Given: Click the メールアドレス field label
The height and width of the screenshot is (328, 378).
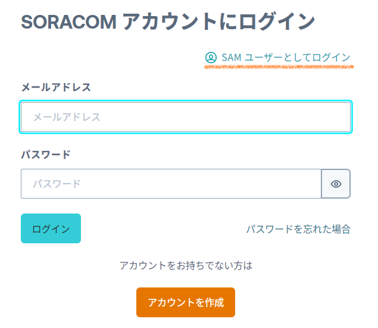Looking at the screenshot, I should pyautogui.click(x=56, y=87).
